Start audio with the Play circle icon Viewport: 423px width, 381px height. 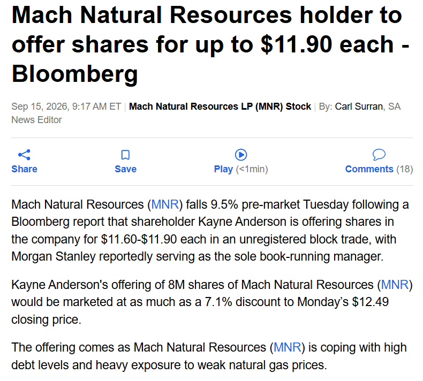241,155
